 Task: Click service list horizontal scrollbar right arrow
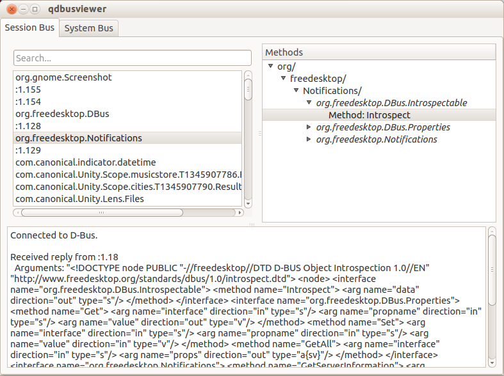[240, 212]
